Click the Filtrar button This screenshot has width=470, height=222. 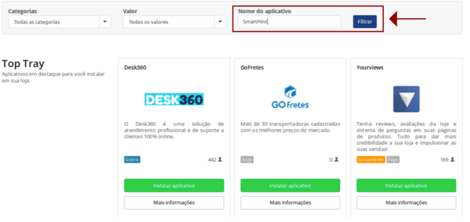pyautogui.click(x=365, y=22)
